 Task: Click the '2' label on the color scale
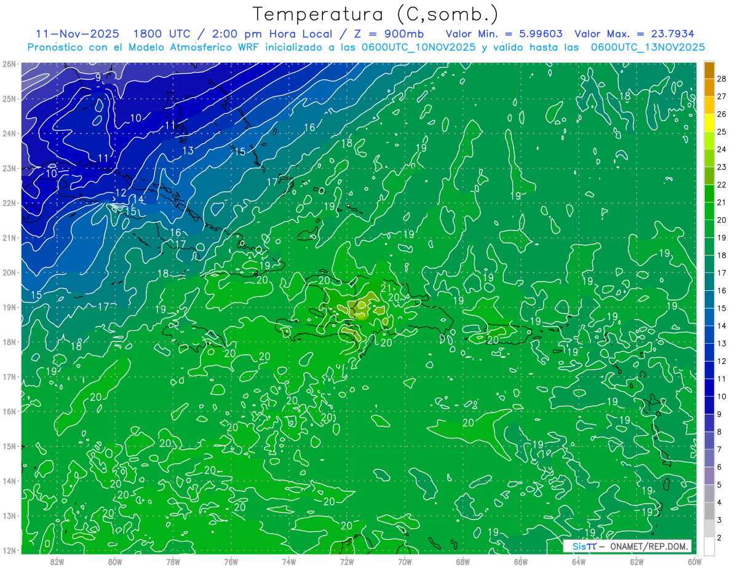tap(720, 537)
